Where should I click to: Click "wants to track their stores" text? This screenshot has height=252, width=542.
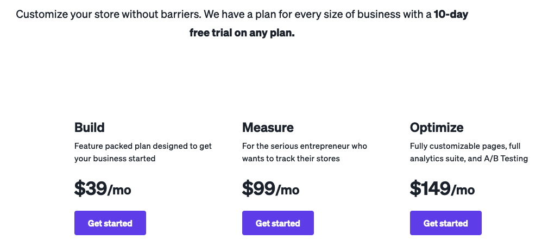pyautogui.click(x=291, y=159)
